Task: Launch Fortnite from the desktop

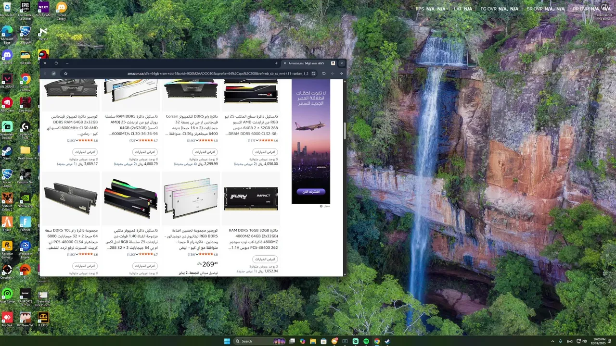Action: coord(25,224)
